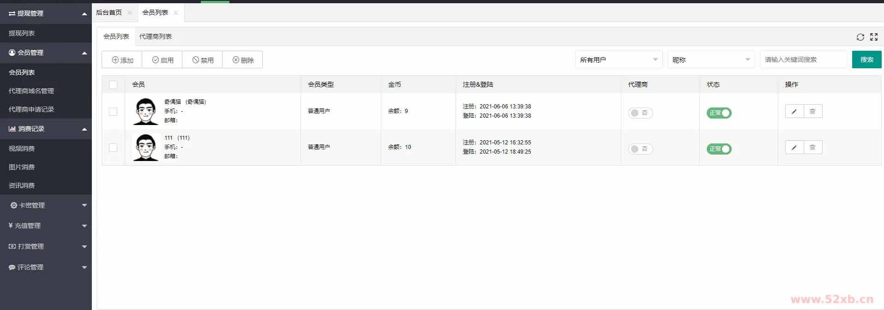The width and height of the screenshot is (884, 310).
Task: Expand the 卡密管理 sidebar menu
Action: tap(46, 205)
